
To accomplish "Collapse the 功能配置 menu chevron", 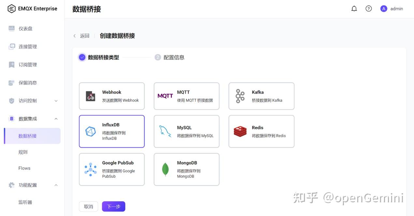I will (x=56, y=185).
